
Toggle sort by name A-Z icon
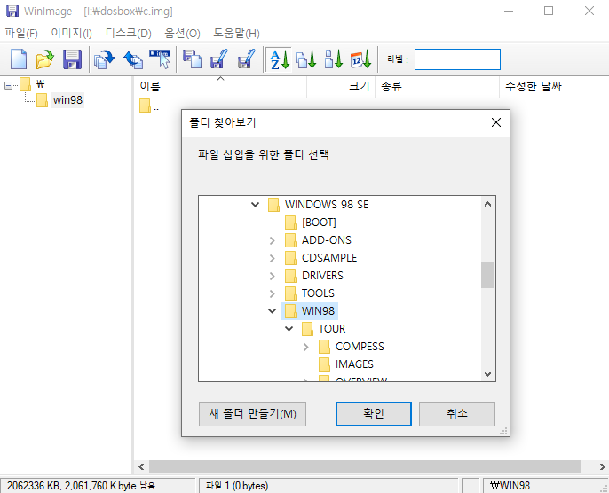pyautogui.click(x=280, y=59)
